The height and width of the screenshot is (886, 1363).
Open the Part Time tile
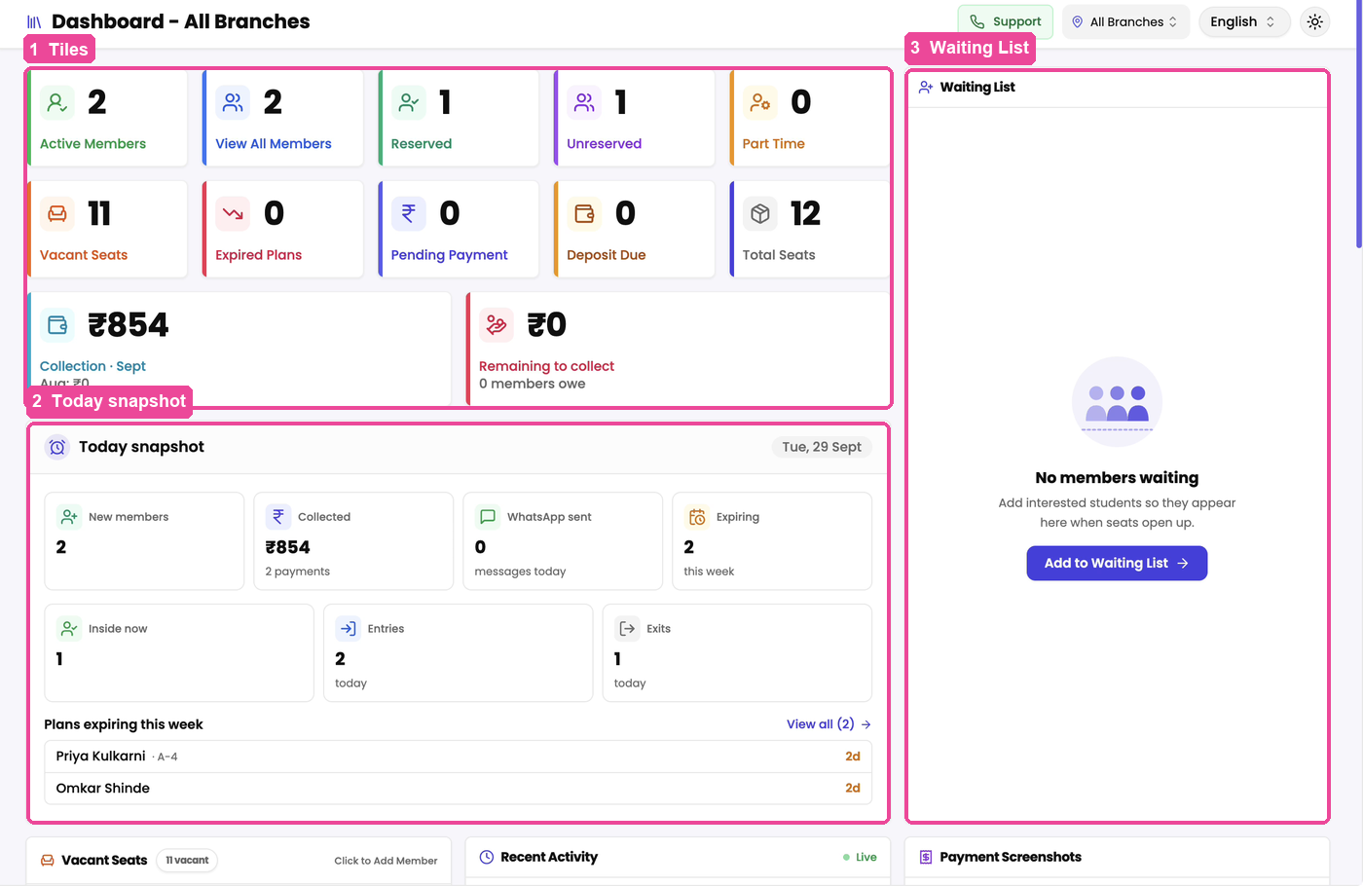point(810,118)
